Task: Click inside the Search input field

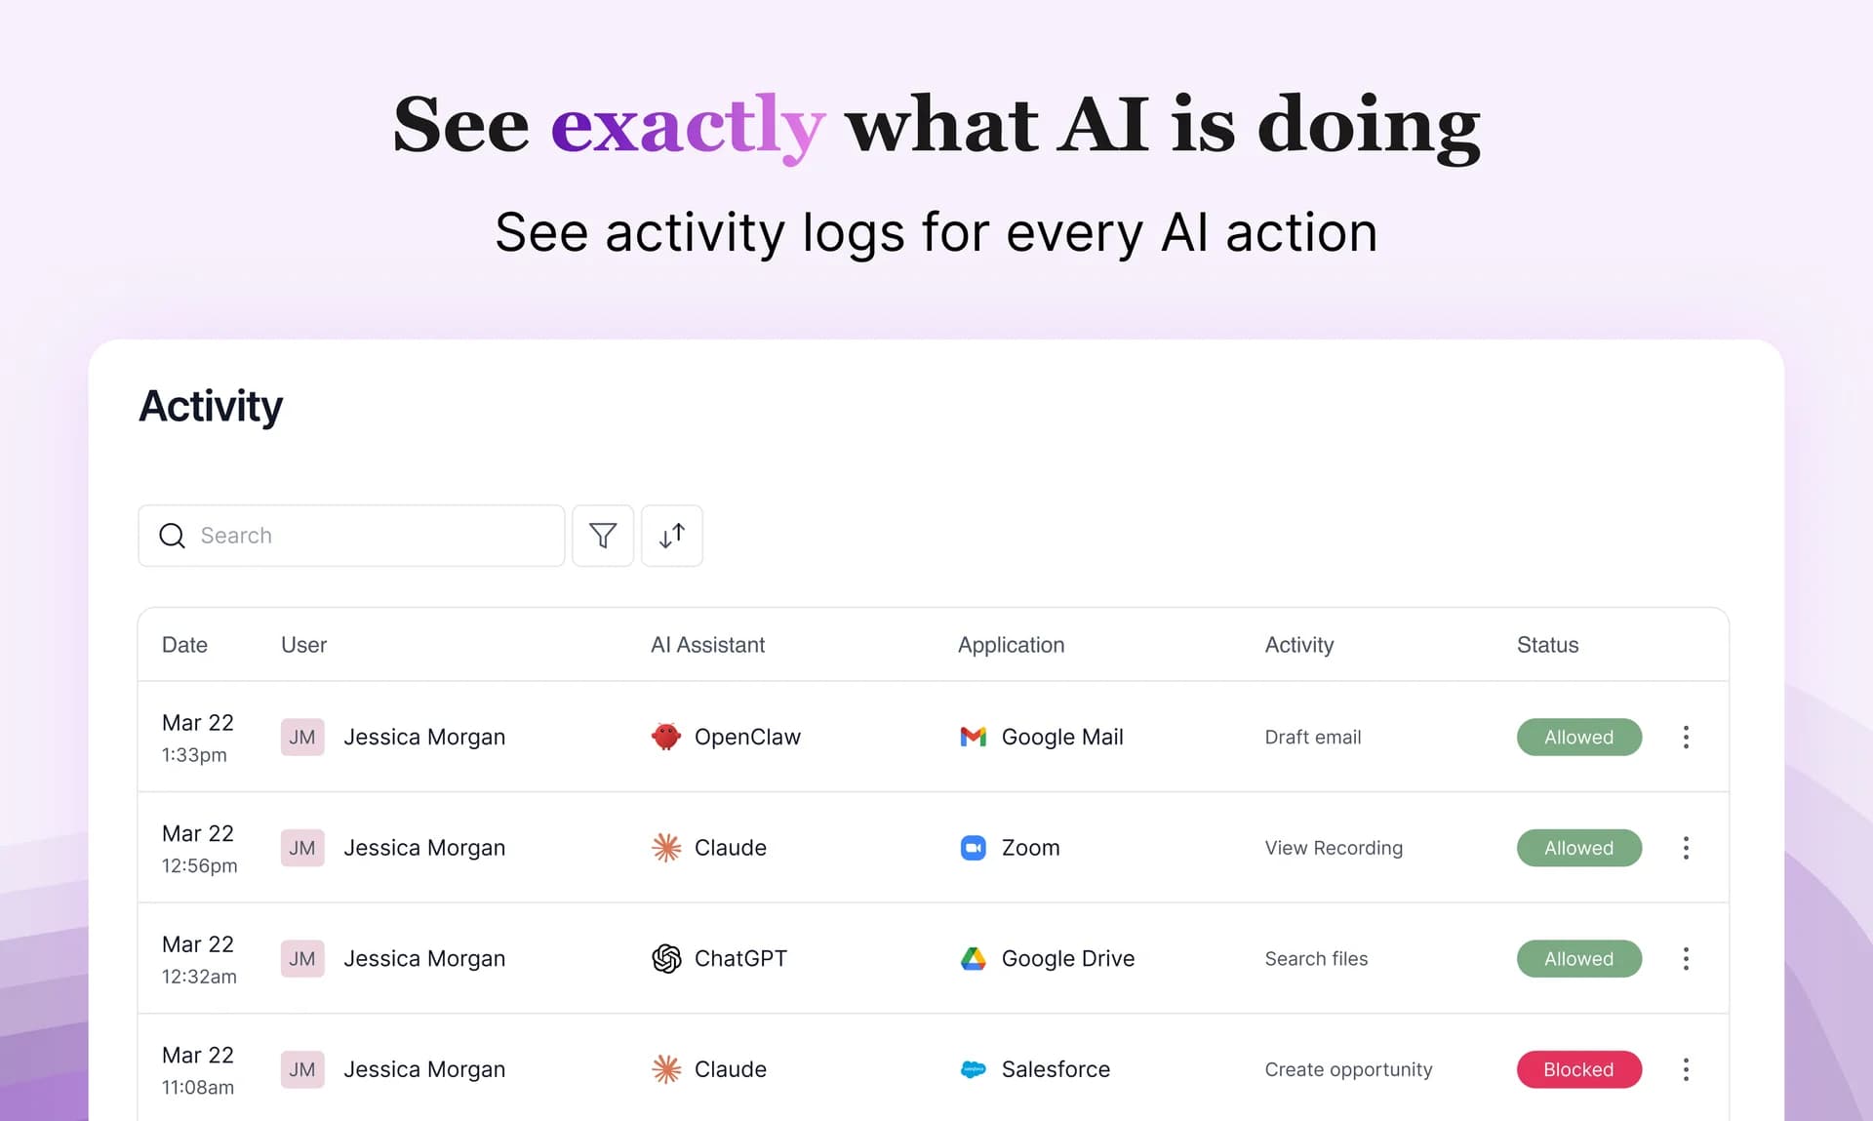Action: (x=371, y=536)
